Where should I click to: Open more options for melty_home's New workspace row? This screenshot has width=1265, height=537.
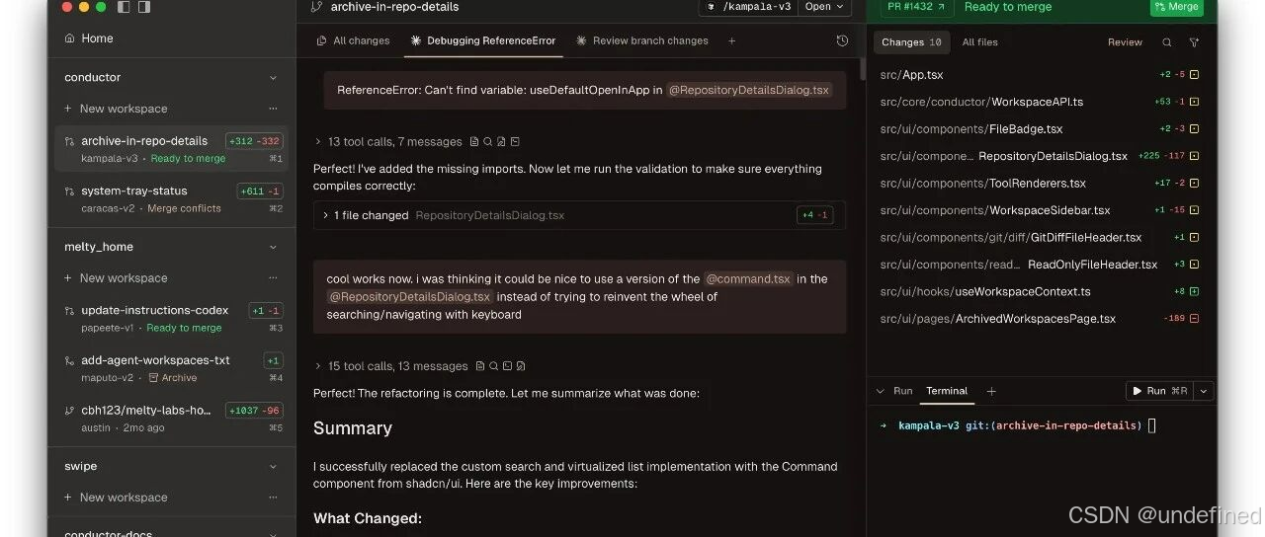(x=274, y=278)
